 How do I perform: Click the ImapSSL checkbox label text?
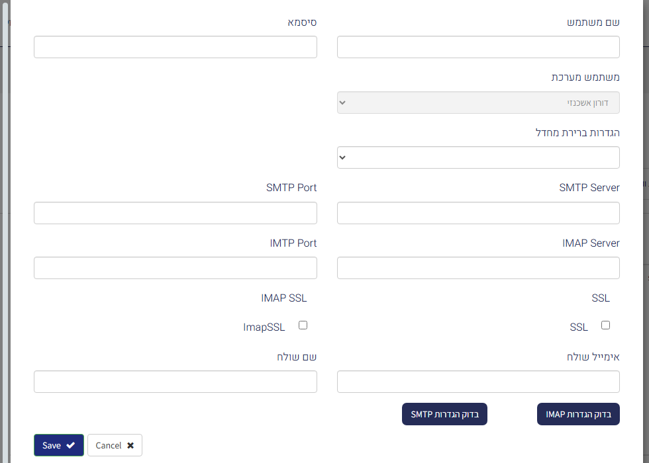tap(264, 327)
